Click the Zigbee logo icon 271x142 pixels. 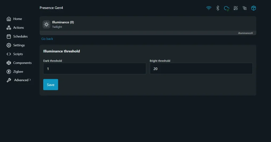(9, 72)
